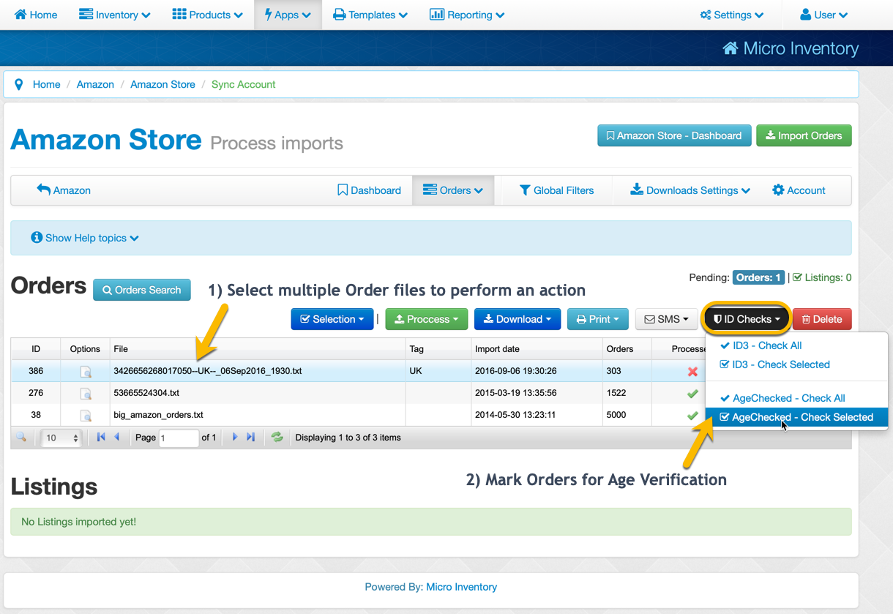893x614 pixels.
Task: Go back via the Amazon tab
Action: point(64,190)
